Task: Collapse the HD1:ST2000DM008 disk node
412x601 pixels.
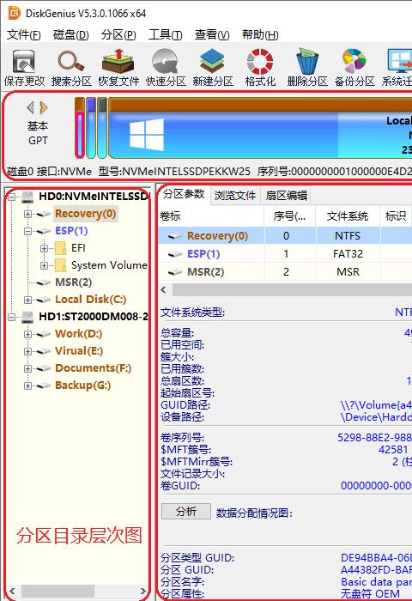Action: click(11, 317)
